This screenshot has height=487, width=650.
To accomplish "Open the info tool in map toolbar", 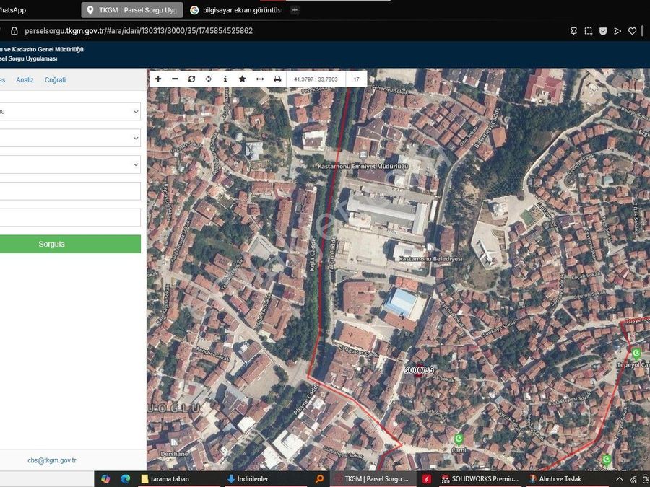I will [x=225, y=79].
